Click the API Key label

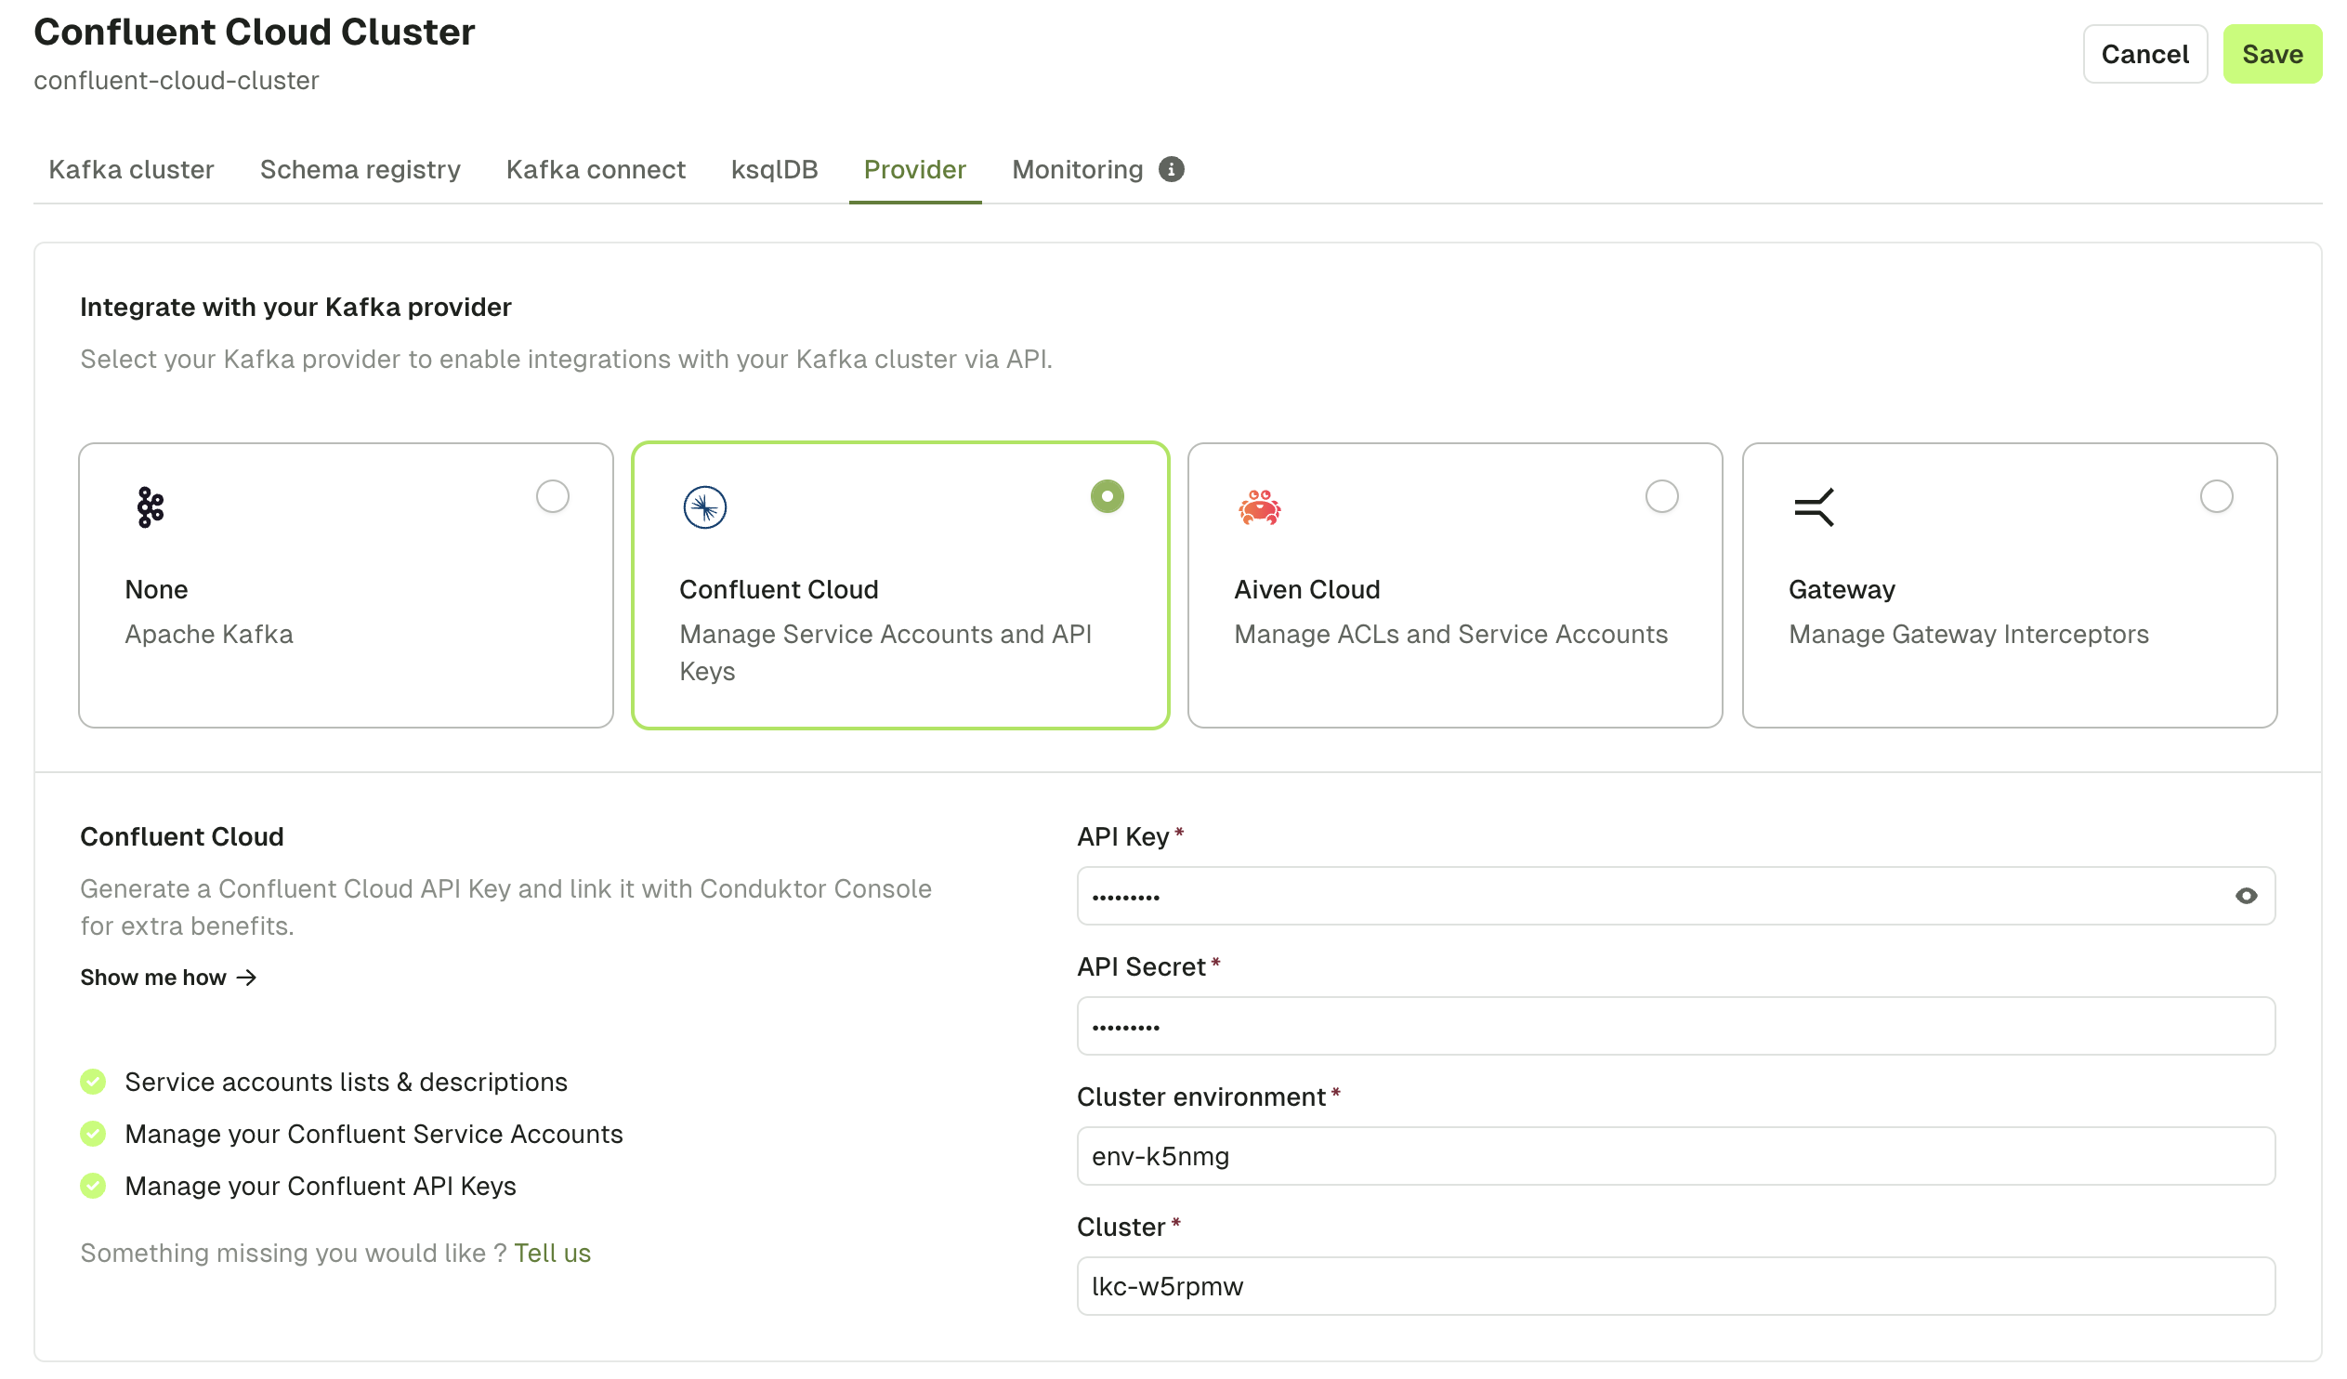click(1122, 836)
